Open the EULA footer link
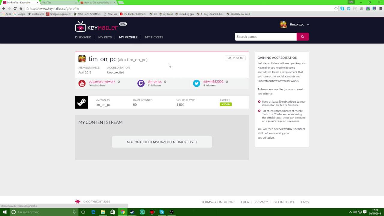384x216 pixels. point(245,202)
